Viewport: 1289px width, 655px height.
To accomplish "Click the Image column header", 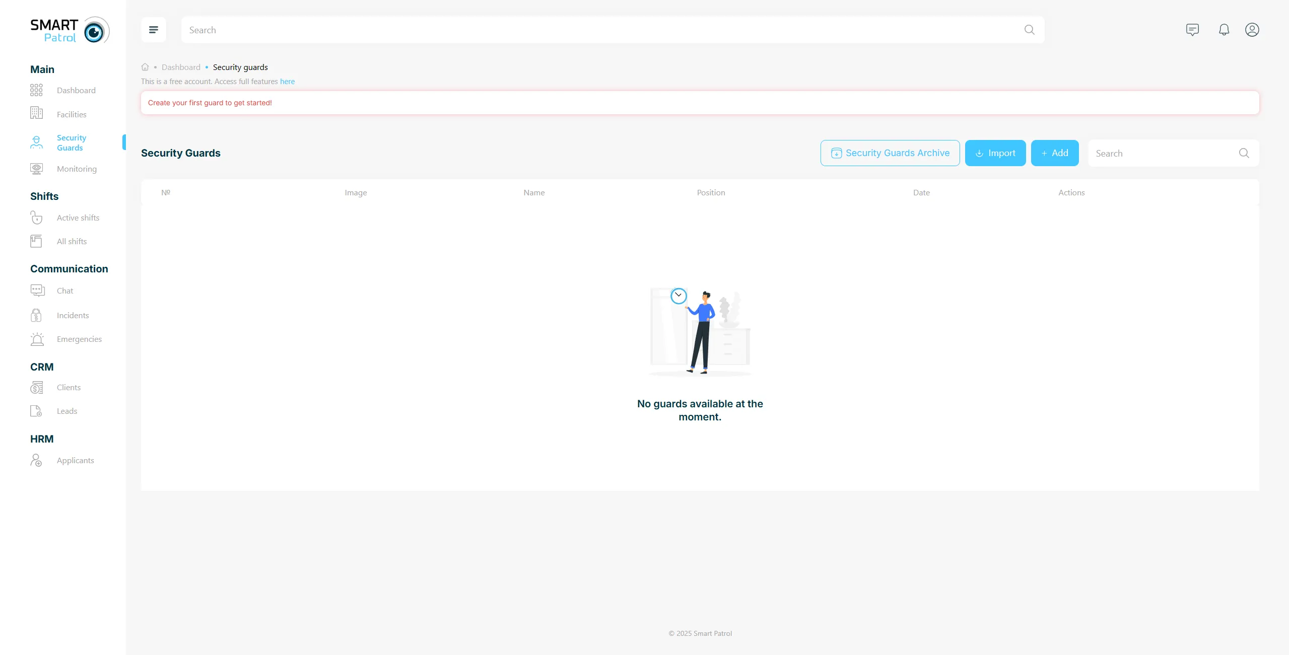I will click(356, 192).
